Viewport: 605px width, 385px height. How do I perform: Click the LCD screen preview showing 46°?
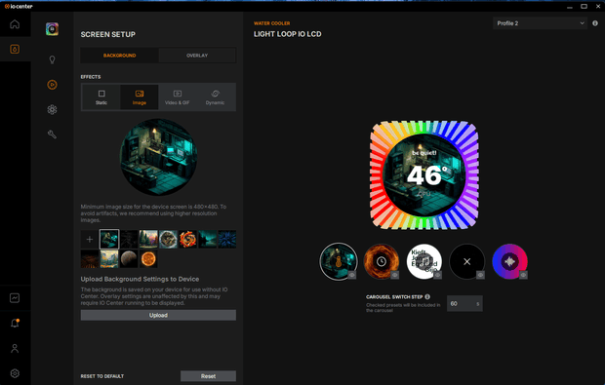tap(424, 175)
